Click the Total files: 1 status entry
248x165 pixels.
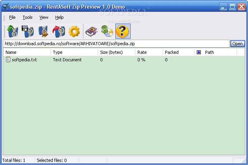click(x=14, y=160)
